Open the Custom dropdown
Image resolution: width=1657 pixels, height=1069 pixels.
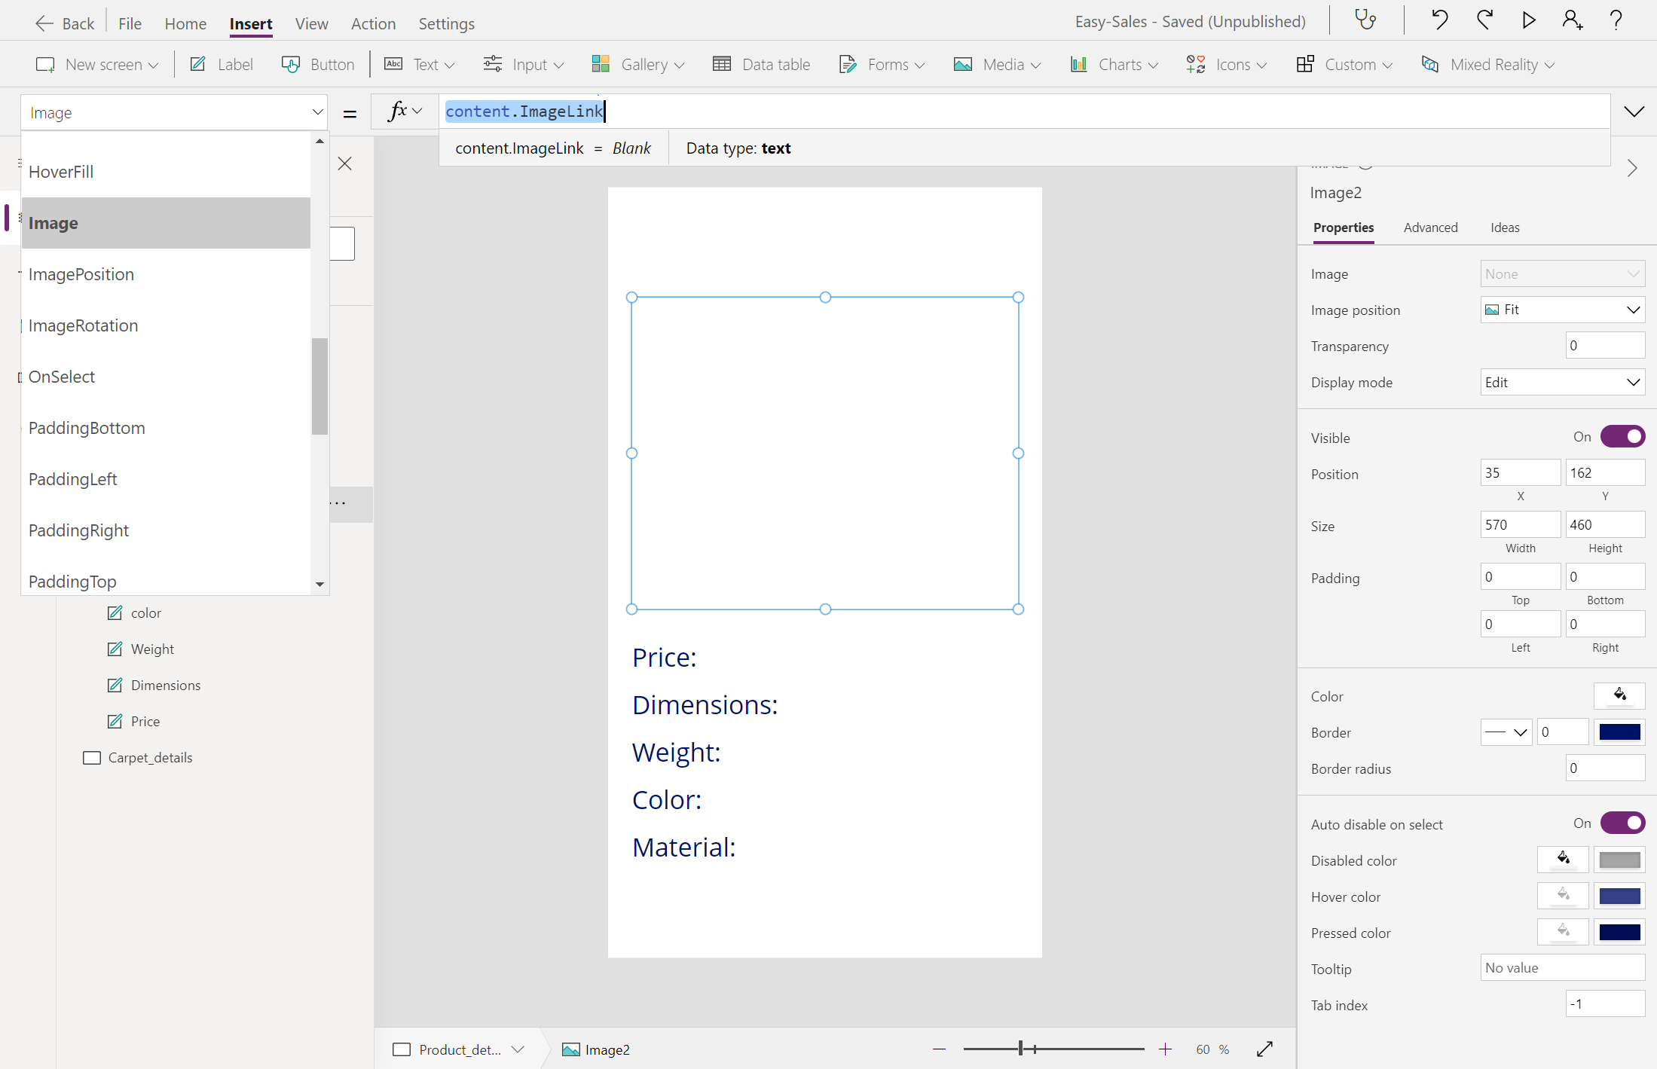[x=1344, y=65]
